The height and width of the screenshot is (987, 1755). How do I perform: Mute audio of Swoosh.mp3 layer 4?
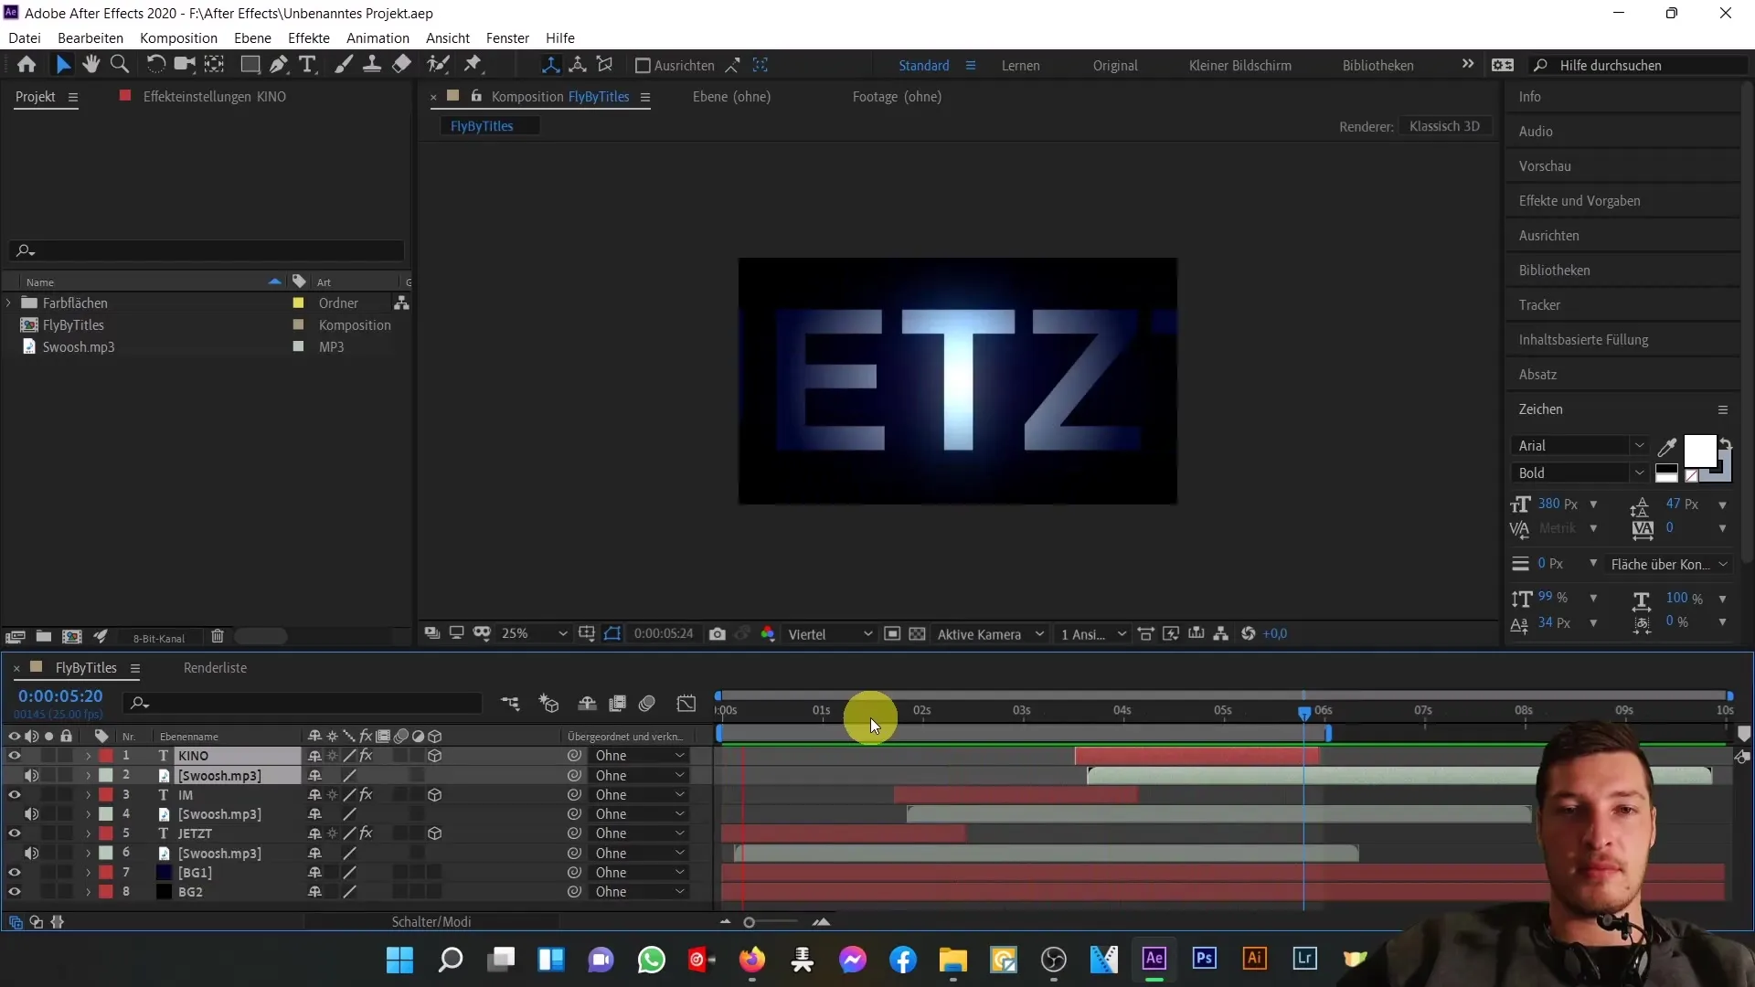point(31,814)
